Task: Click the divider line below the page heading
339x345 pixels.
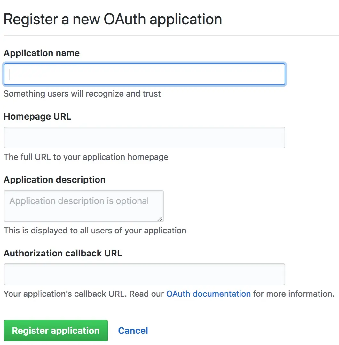Action: [x=169, y=35]
